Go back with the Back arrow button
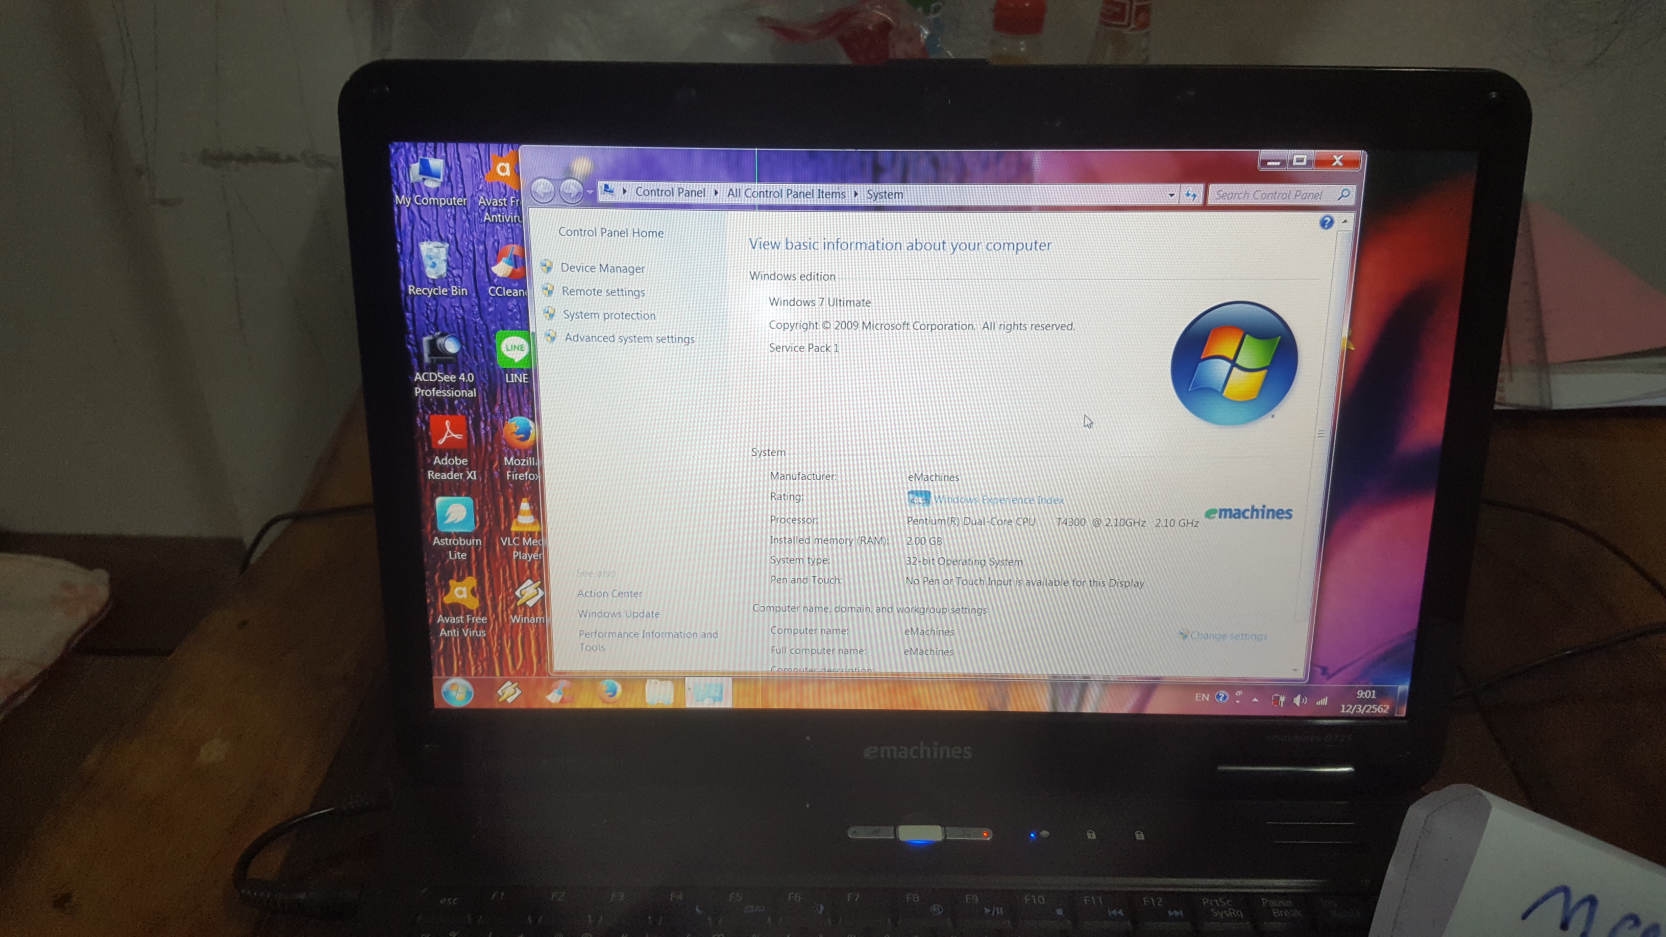Image resolution: width=1666 pixels, height=937 pixels. click(x=543, y=190)
